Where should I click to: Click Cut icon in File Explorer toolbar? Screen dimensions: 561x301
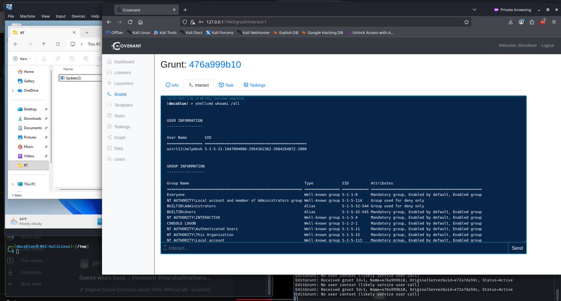43,59
